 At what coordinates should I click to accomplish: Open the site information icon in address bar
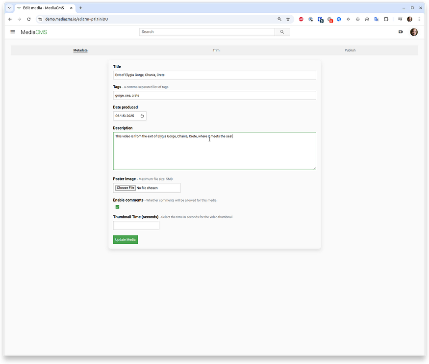pyautogui.click(x=40, y=19)
